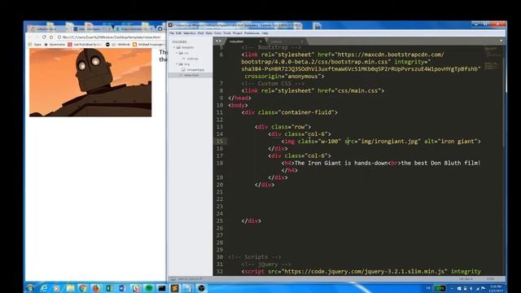521x293 pixels.
Task: Open File Explorer from the taskbar
Action: pos(70,288)
